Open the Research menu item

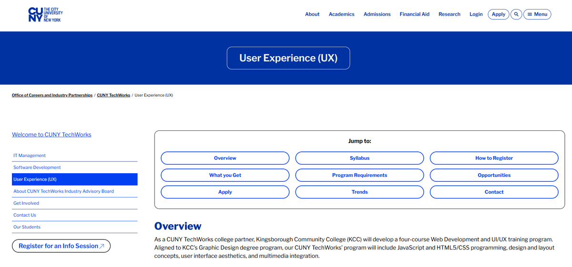449,14
